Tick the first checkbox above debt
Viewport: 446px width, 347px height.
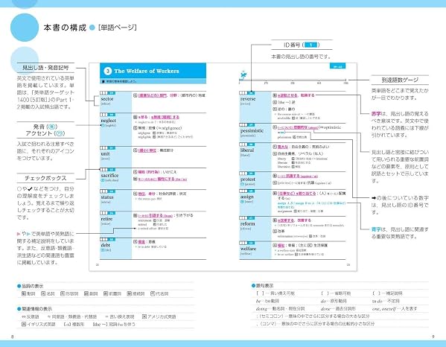[x=101, y=239]
